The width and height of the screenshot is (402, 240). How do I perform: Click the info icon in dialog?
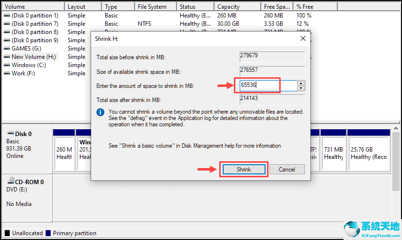(x=100, y=112)
